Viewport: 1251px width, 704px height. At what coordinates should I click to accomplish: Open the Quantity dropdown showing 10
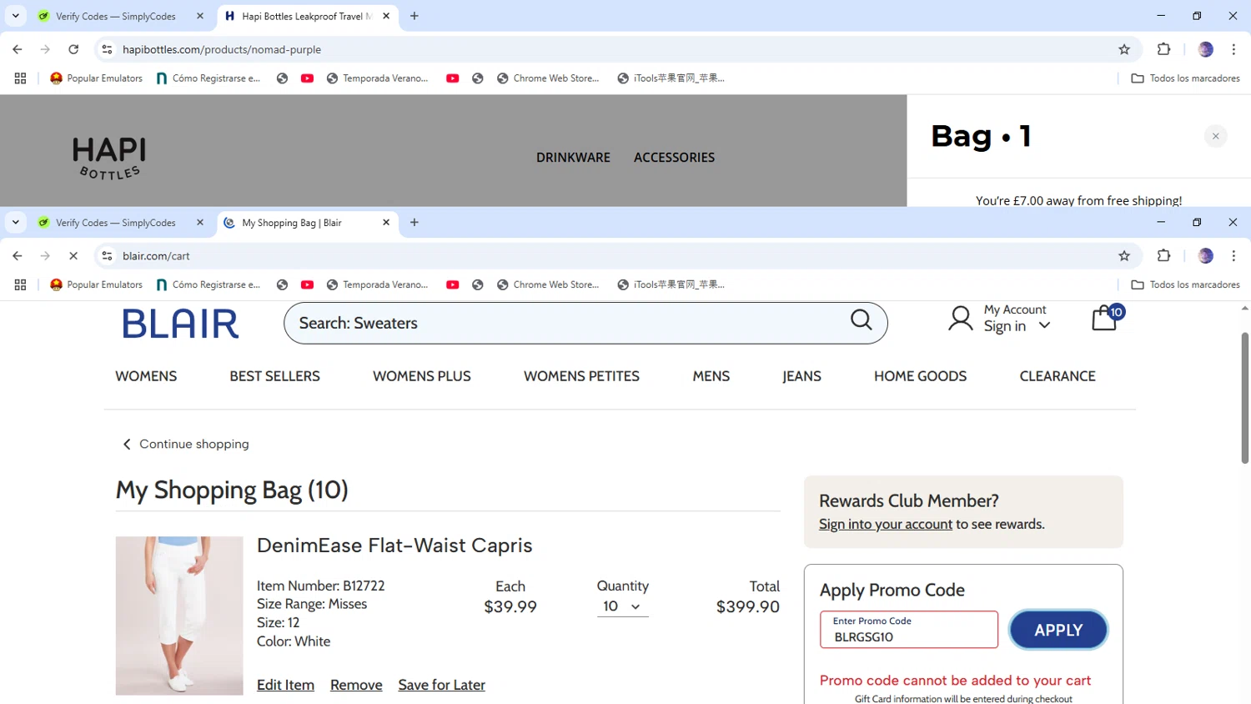[622, 606]
